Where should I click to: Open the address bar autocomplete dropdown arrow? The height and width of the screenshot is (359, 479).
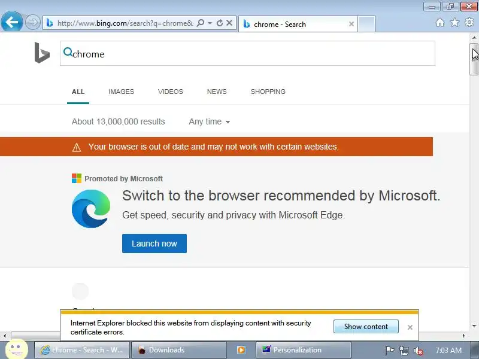[210, 23]
